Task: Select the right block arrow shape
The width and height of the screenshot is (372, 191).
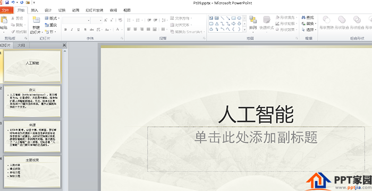Action: pyautogui.click(x=234, y=24)
